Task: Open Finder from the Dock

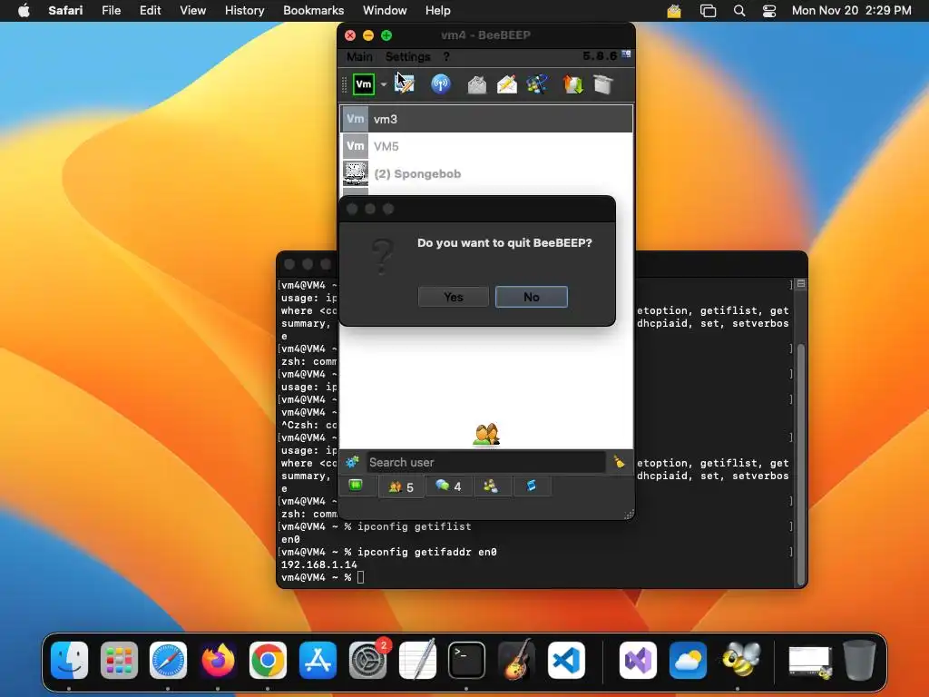Action: pos(69,660)
